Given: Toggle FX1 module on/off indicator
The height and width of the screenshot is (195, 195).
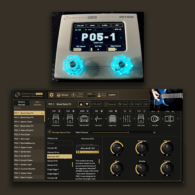Looking at the screenshot, I should 59,111.
